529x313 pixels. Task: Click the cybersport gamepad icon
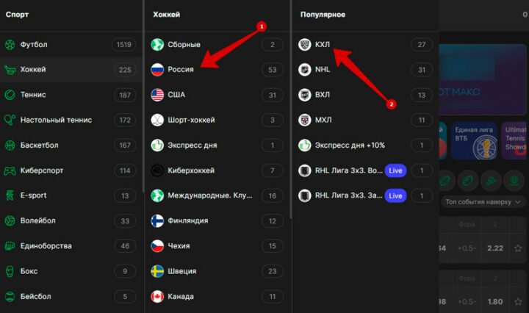[10, 170]
